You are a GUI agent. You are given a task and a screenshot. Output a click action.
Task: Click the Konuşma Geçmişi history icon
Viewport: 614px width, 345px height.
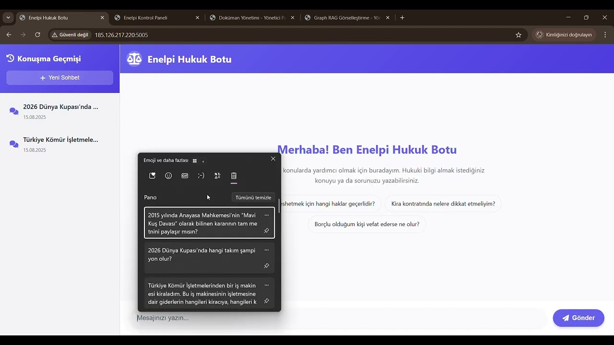click(x=10, y=58)
